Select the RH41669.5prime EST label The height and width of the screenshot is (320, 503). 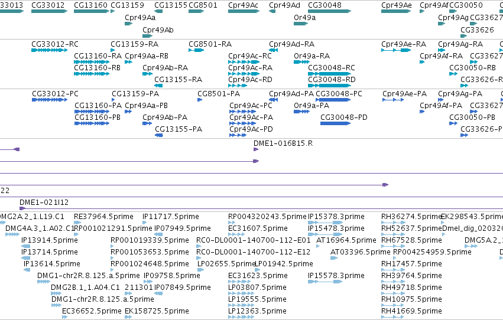coord(411,311)
